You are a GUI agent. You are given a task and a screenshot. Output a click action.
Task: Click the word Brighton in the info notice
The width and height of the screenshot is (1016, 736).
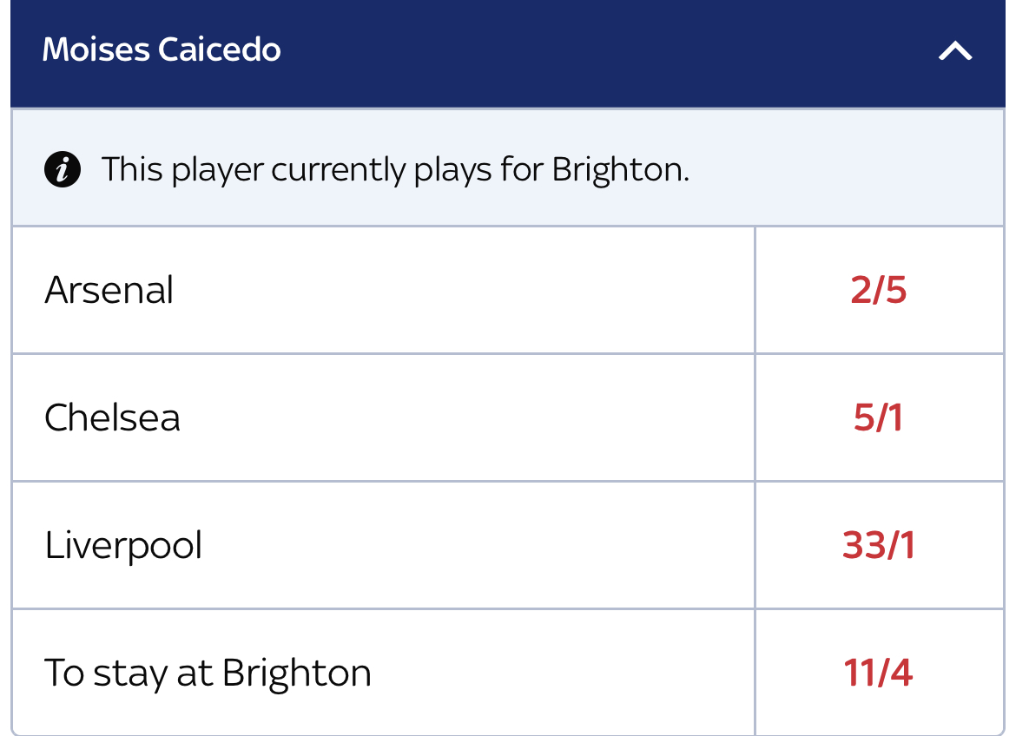tap(620, 170)
